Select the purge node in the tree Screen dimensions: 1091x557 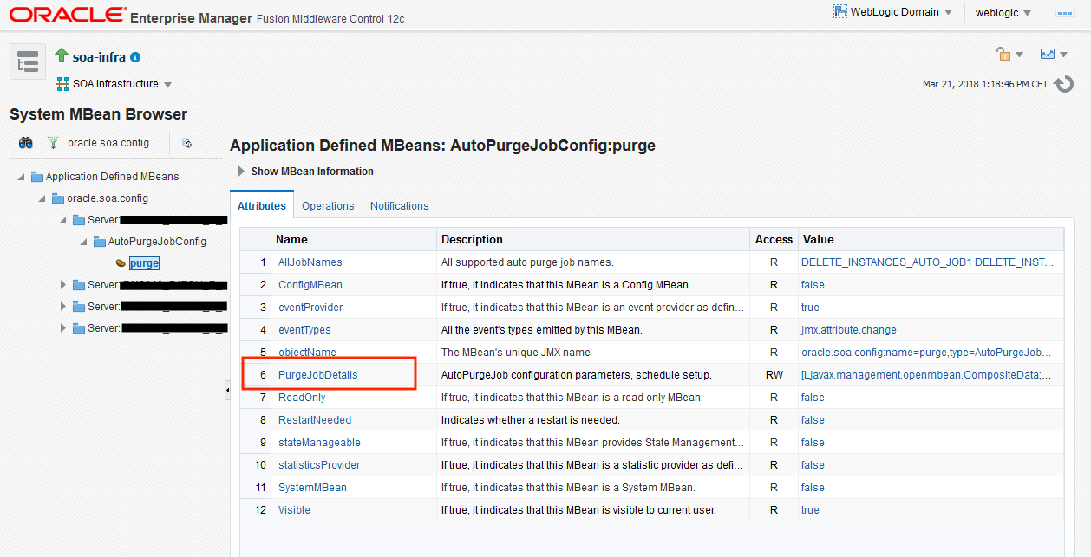click(x=143, y=262)
